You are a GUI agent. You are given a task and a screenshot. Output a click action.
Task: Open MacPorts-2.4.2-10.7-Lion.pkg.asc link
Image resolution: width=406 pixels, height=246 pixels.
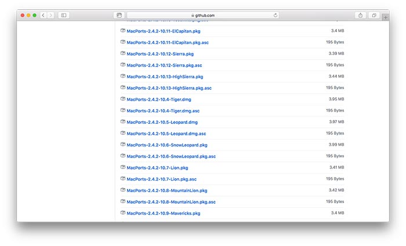(x=162, y=179)
